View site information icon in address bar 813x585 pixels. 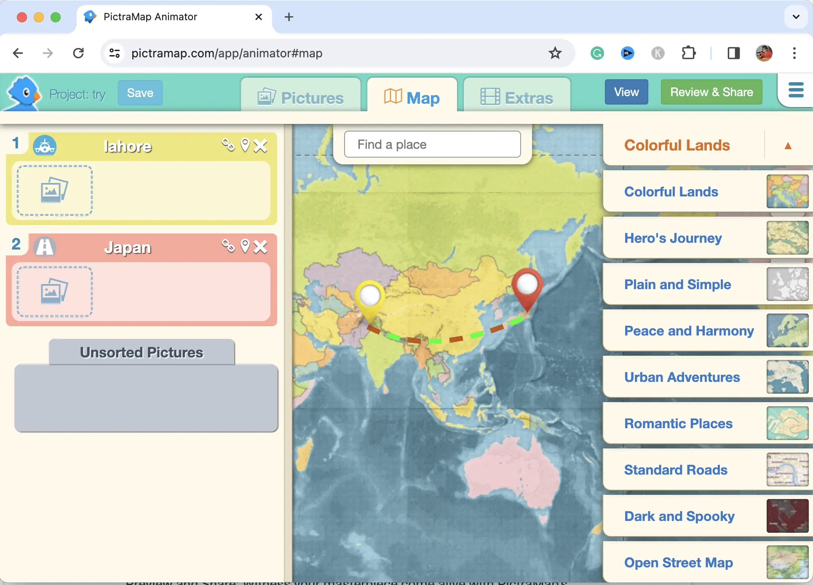[x=115, y=53]
